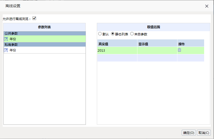This screenshot has height=139, width=214.
Task: Click the 显示值 column header
Action: point(157,43)
